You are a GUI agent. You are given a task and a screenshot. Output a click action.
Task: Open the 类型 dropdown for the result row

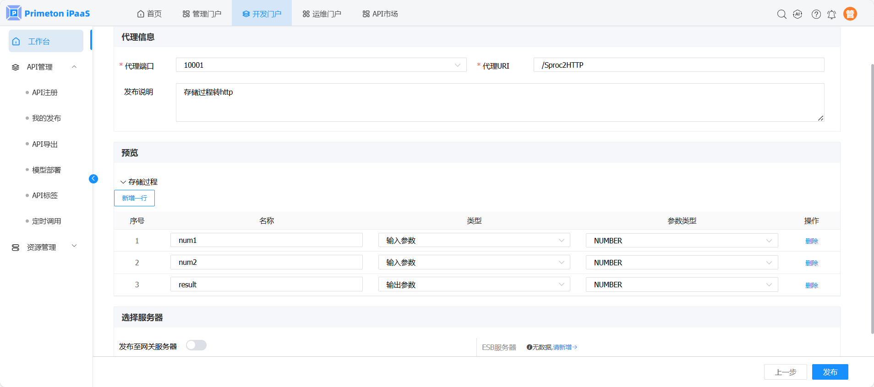(x=474, y=285)
